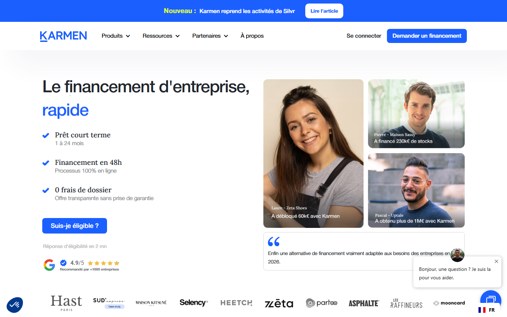Click the Heetch logo
The image size is (507, 317).
(x=236, y=303)
